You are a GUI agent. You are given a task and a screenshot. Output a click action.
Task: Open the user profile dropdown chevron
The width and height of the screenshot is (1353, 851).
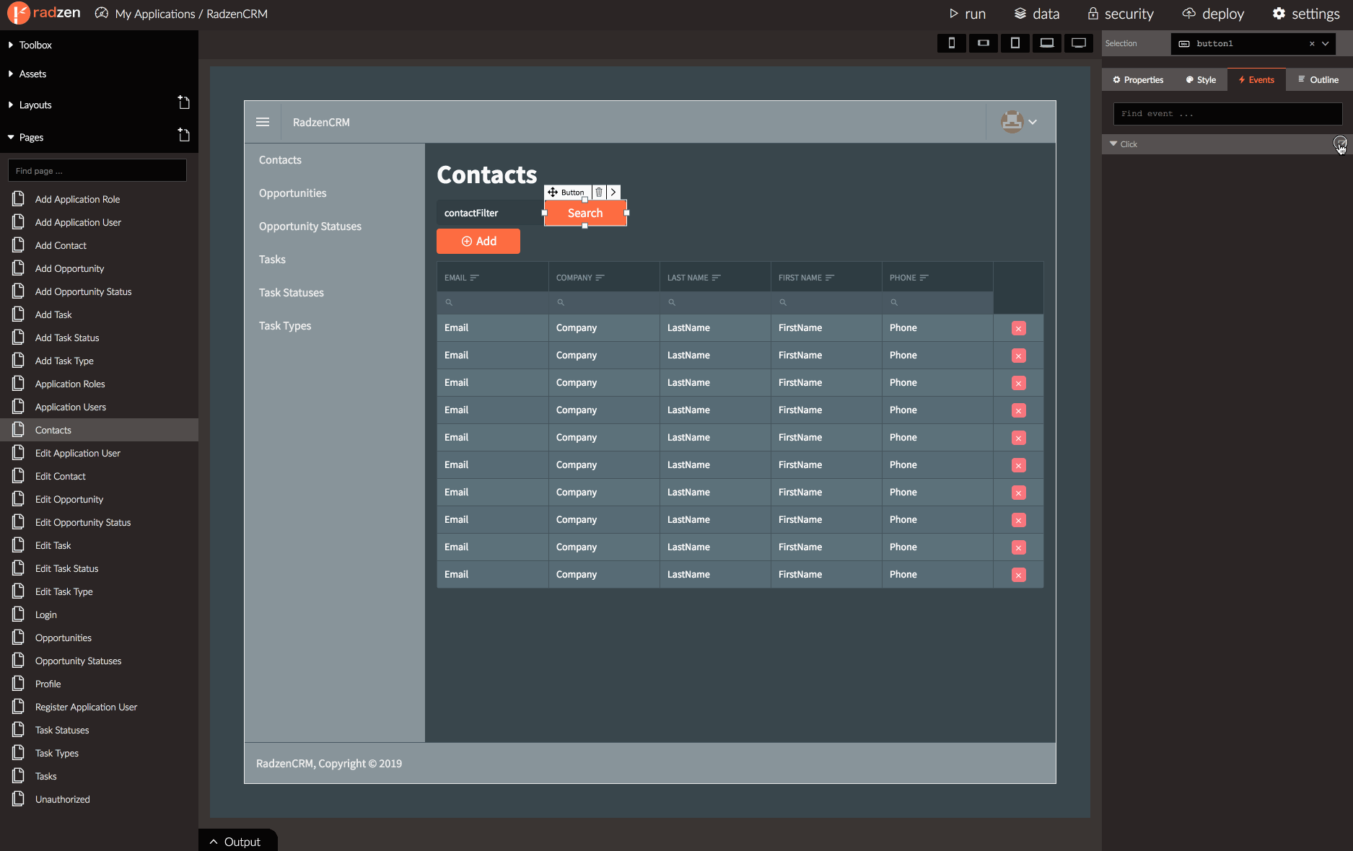click(x=1033, y=122)
